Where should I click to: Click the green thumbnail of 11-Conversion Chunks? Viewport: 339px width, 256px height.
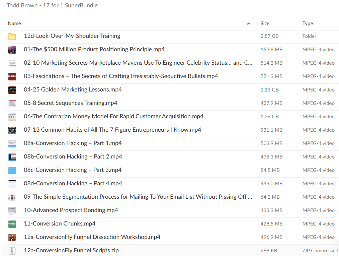coord(12,224)
